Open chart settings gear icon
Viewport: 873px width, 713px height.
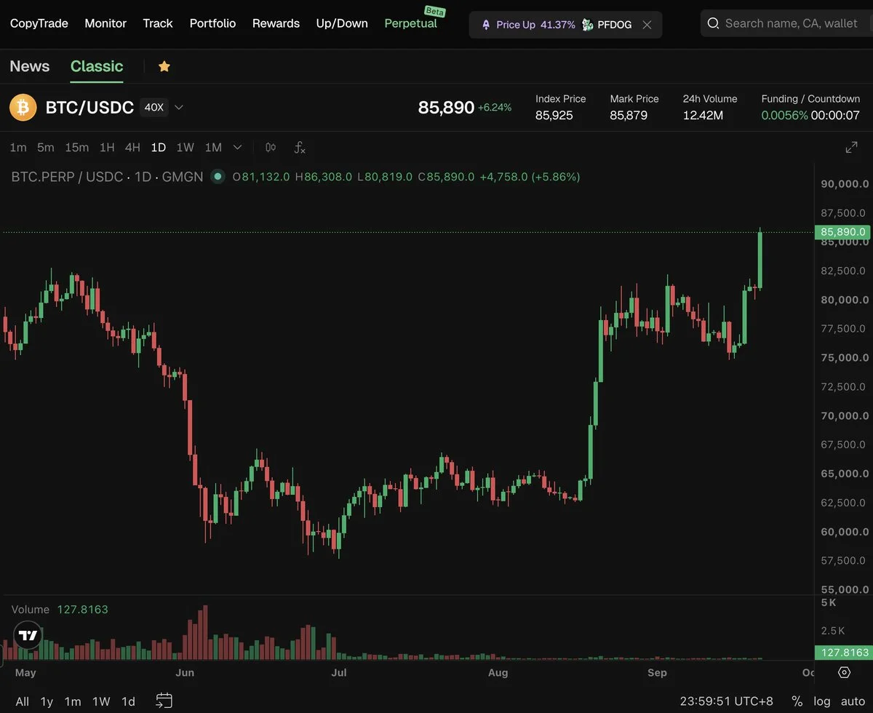tap(844, 672)
